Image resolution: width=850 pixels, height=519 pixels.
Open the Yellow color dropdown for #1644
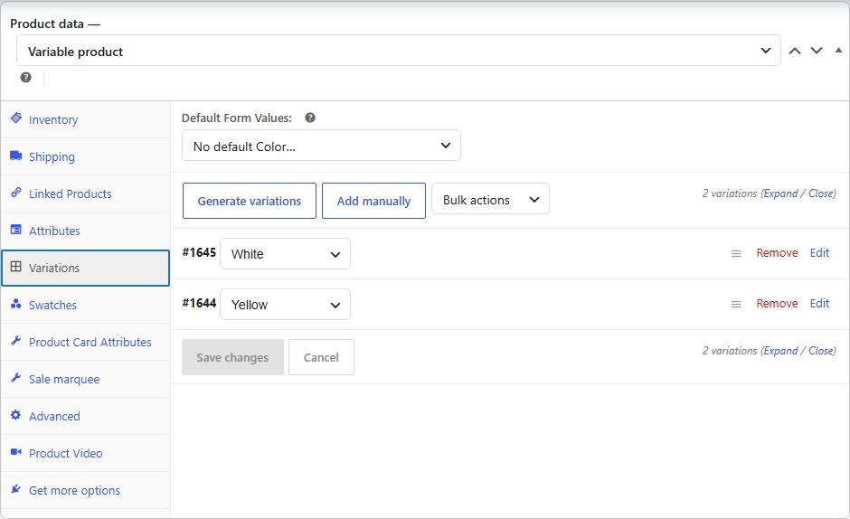pos(285,304)
